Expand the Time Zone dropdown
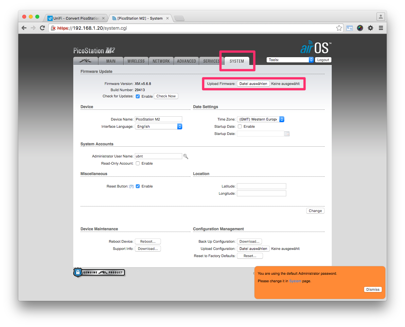 click(260, 119)
